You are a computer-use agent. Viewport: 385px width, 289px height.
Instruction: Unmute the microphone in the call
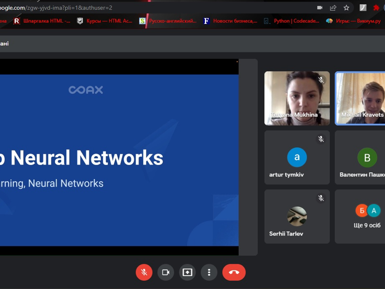144,272
